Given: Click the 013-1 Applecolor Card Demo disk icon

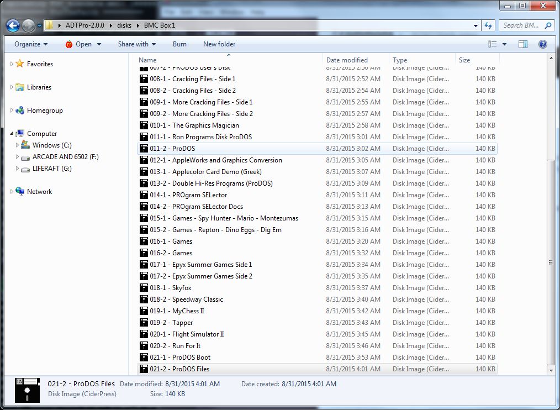Looking at the screenshot, I should (x=144, y=172).
